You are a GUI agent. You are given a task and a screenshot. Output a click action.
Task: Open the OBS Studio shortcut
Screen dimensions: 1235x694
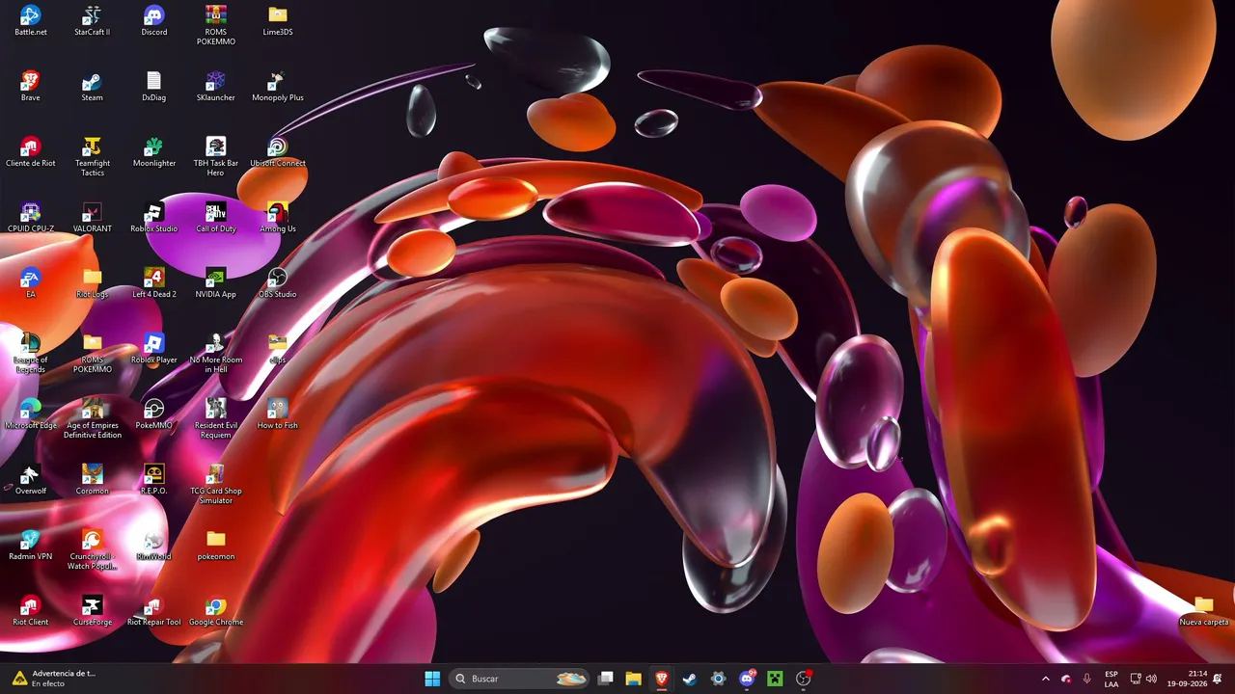click(x=277, y=282)
